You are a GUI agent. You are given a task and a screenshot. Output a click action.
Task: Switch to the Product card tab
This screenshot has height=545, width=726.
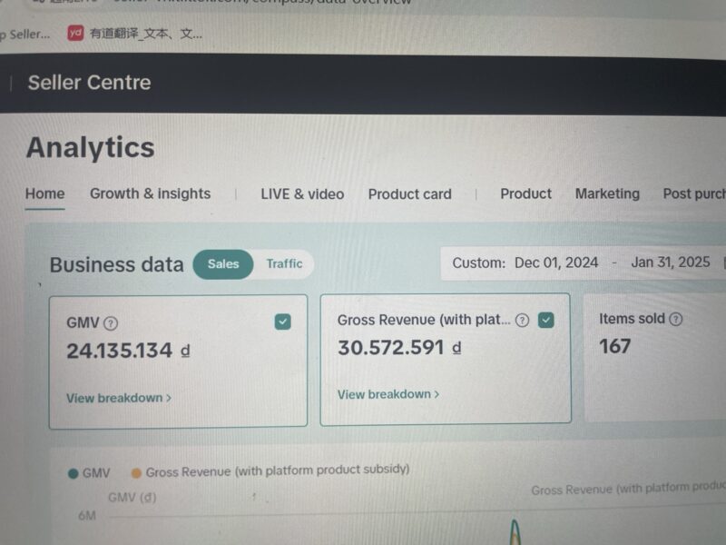(x=409, y=193)
